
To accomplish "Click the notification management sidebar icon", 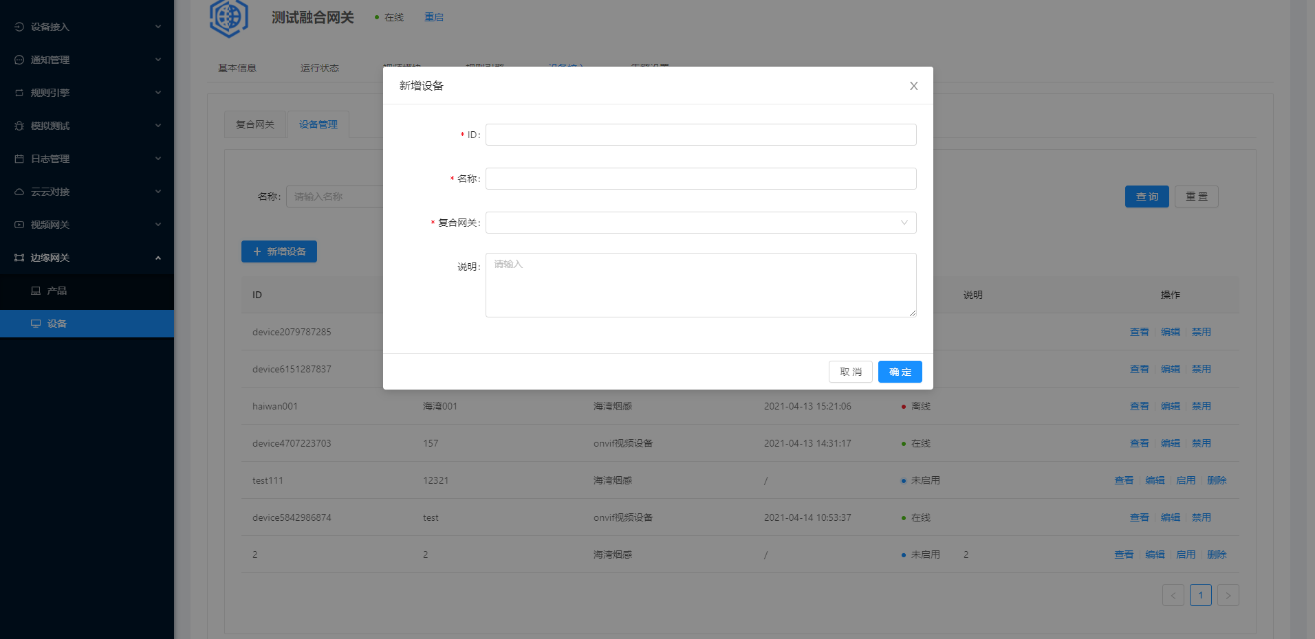I will (x=19, y=60).
